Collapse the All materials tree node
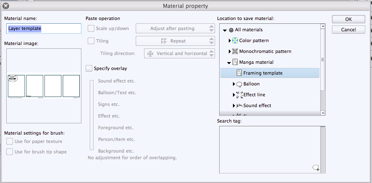 (225, 30)
